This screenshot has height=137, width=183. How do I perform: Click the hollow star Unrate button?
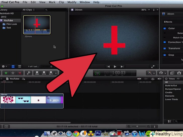(x=13, y=73)
